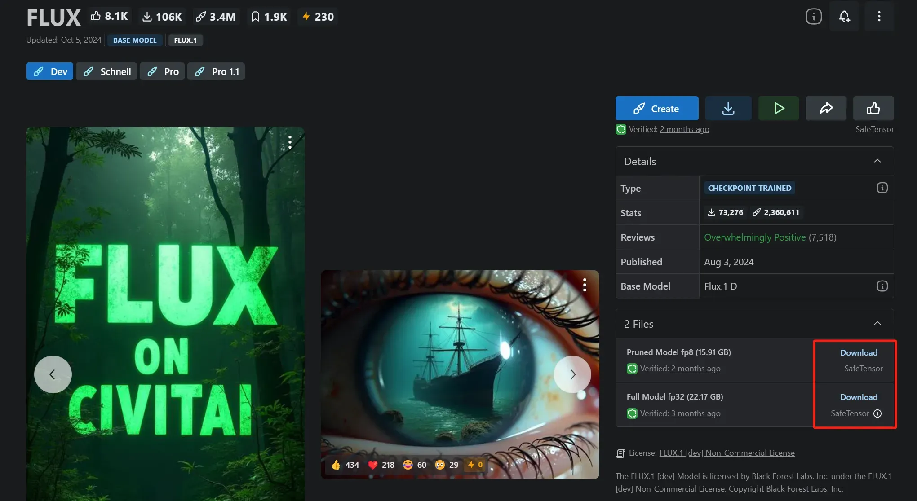Click the Full Model fp32 (22.17 GB) label
The width and height of the screenshot is (917, 501).
pyautogui.click(x=675, y=397)
